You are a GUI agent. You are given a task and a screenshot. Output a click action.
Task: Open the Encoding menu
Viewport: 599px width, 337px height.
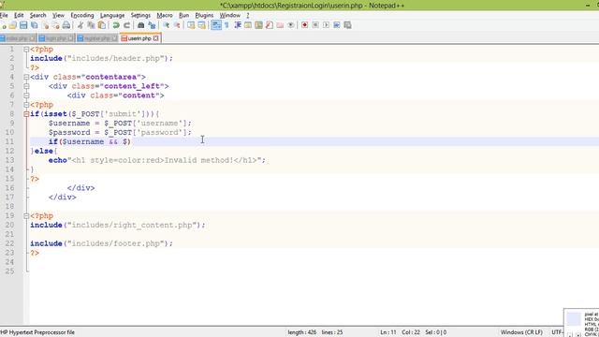[82, 15]
